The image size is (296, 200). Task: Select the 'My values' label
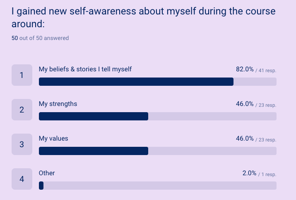click(53, 139)
